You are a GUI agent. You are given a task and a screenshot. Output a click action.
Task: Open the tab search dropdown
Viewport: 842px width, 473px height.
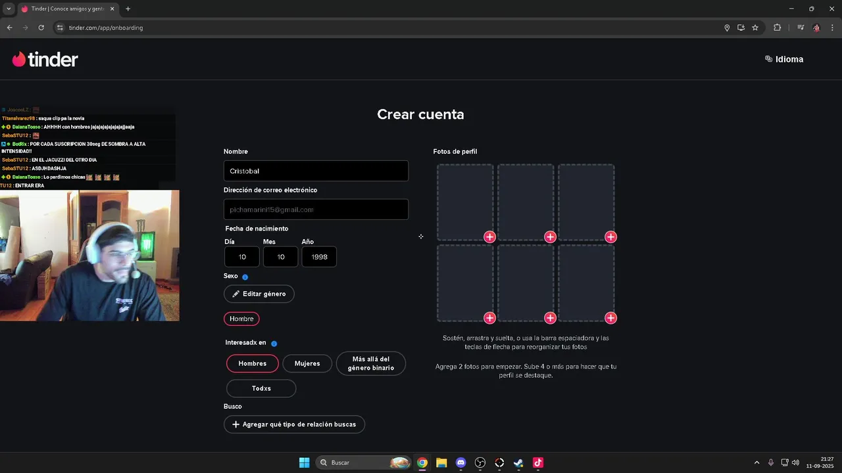(9, 9)
